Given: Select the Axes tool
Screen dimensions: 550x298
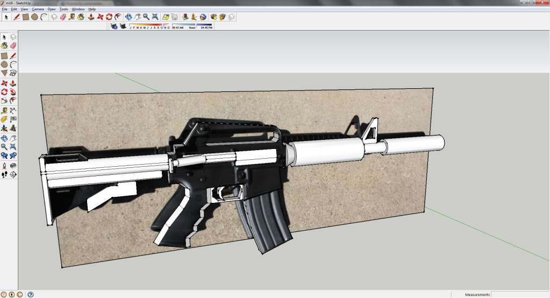Looking at the screenshot, I should point(4,129).
